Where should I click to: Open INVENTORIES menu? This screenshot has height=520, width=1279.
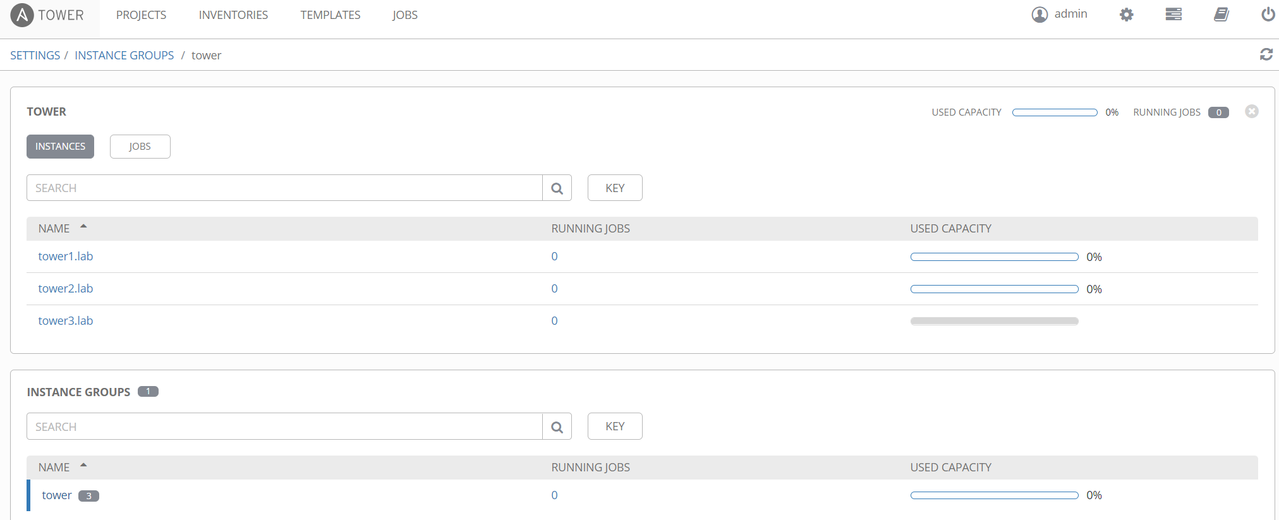pyautogui.click(x=233, y=15)
